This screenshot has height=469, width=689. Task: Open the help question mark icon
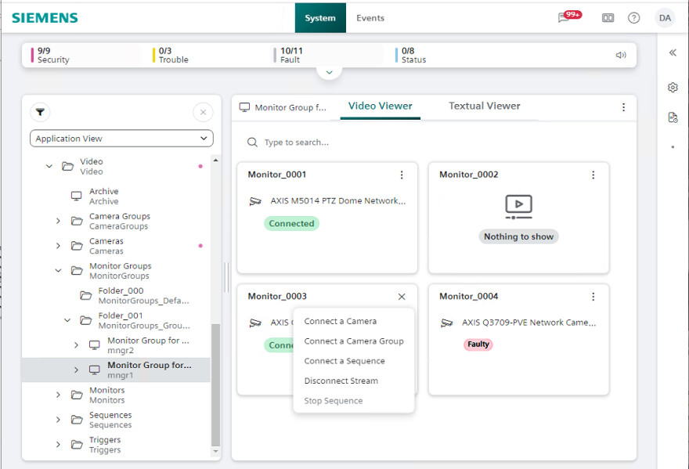coord(633,18)
